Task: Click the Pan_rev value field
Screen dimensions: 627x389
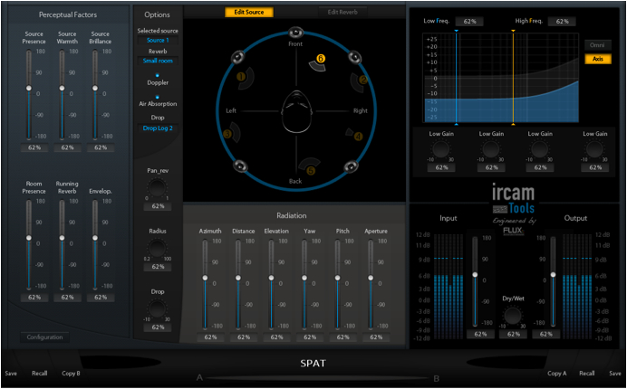Action: (158, 206)
